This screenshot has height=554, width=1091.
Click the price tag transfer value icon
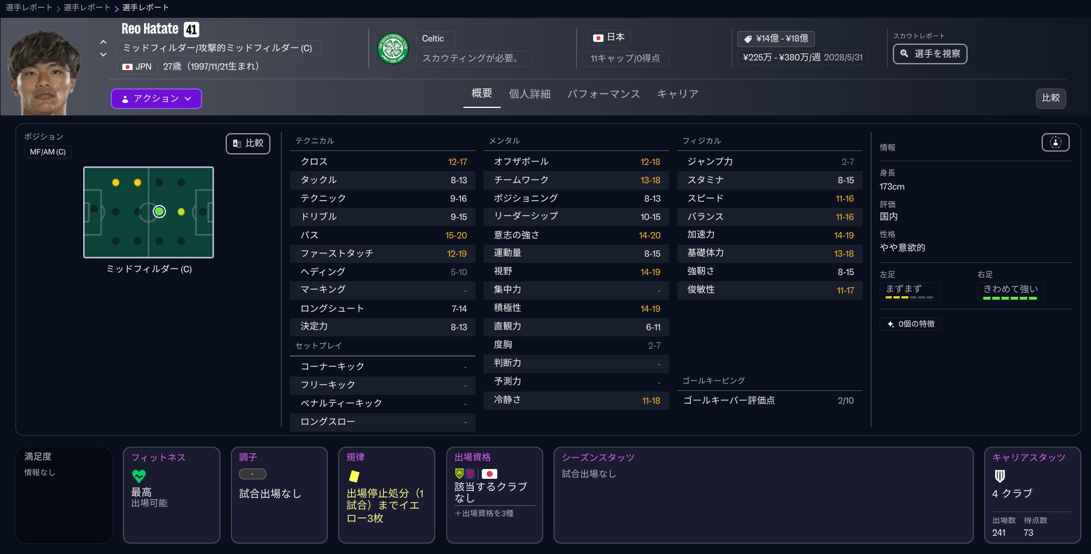click(x=748, y=39)
